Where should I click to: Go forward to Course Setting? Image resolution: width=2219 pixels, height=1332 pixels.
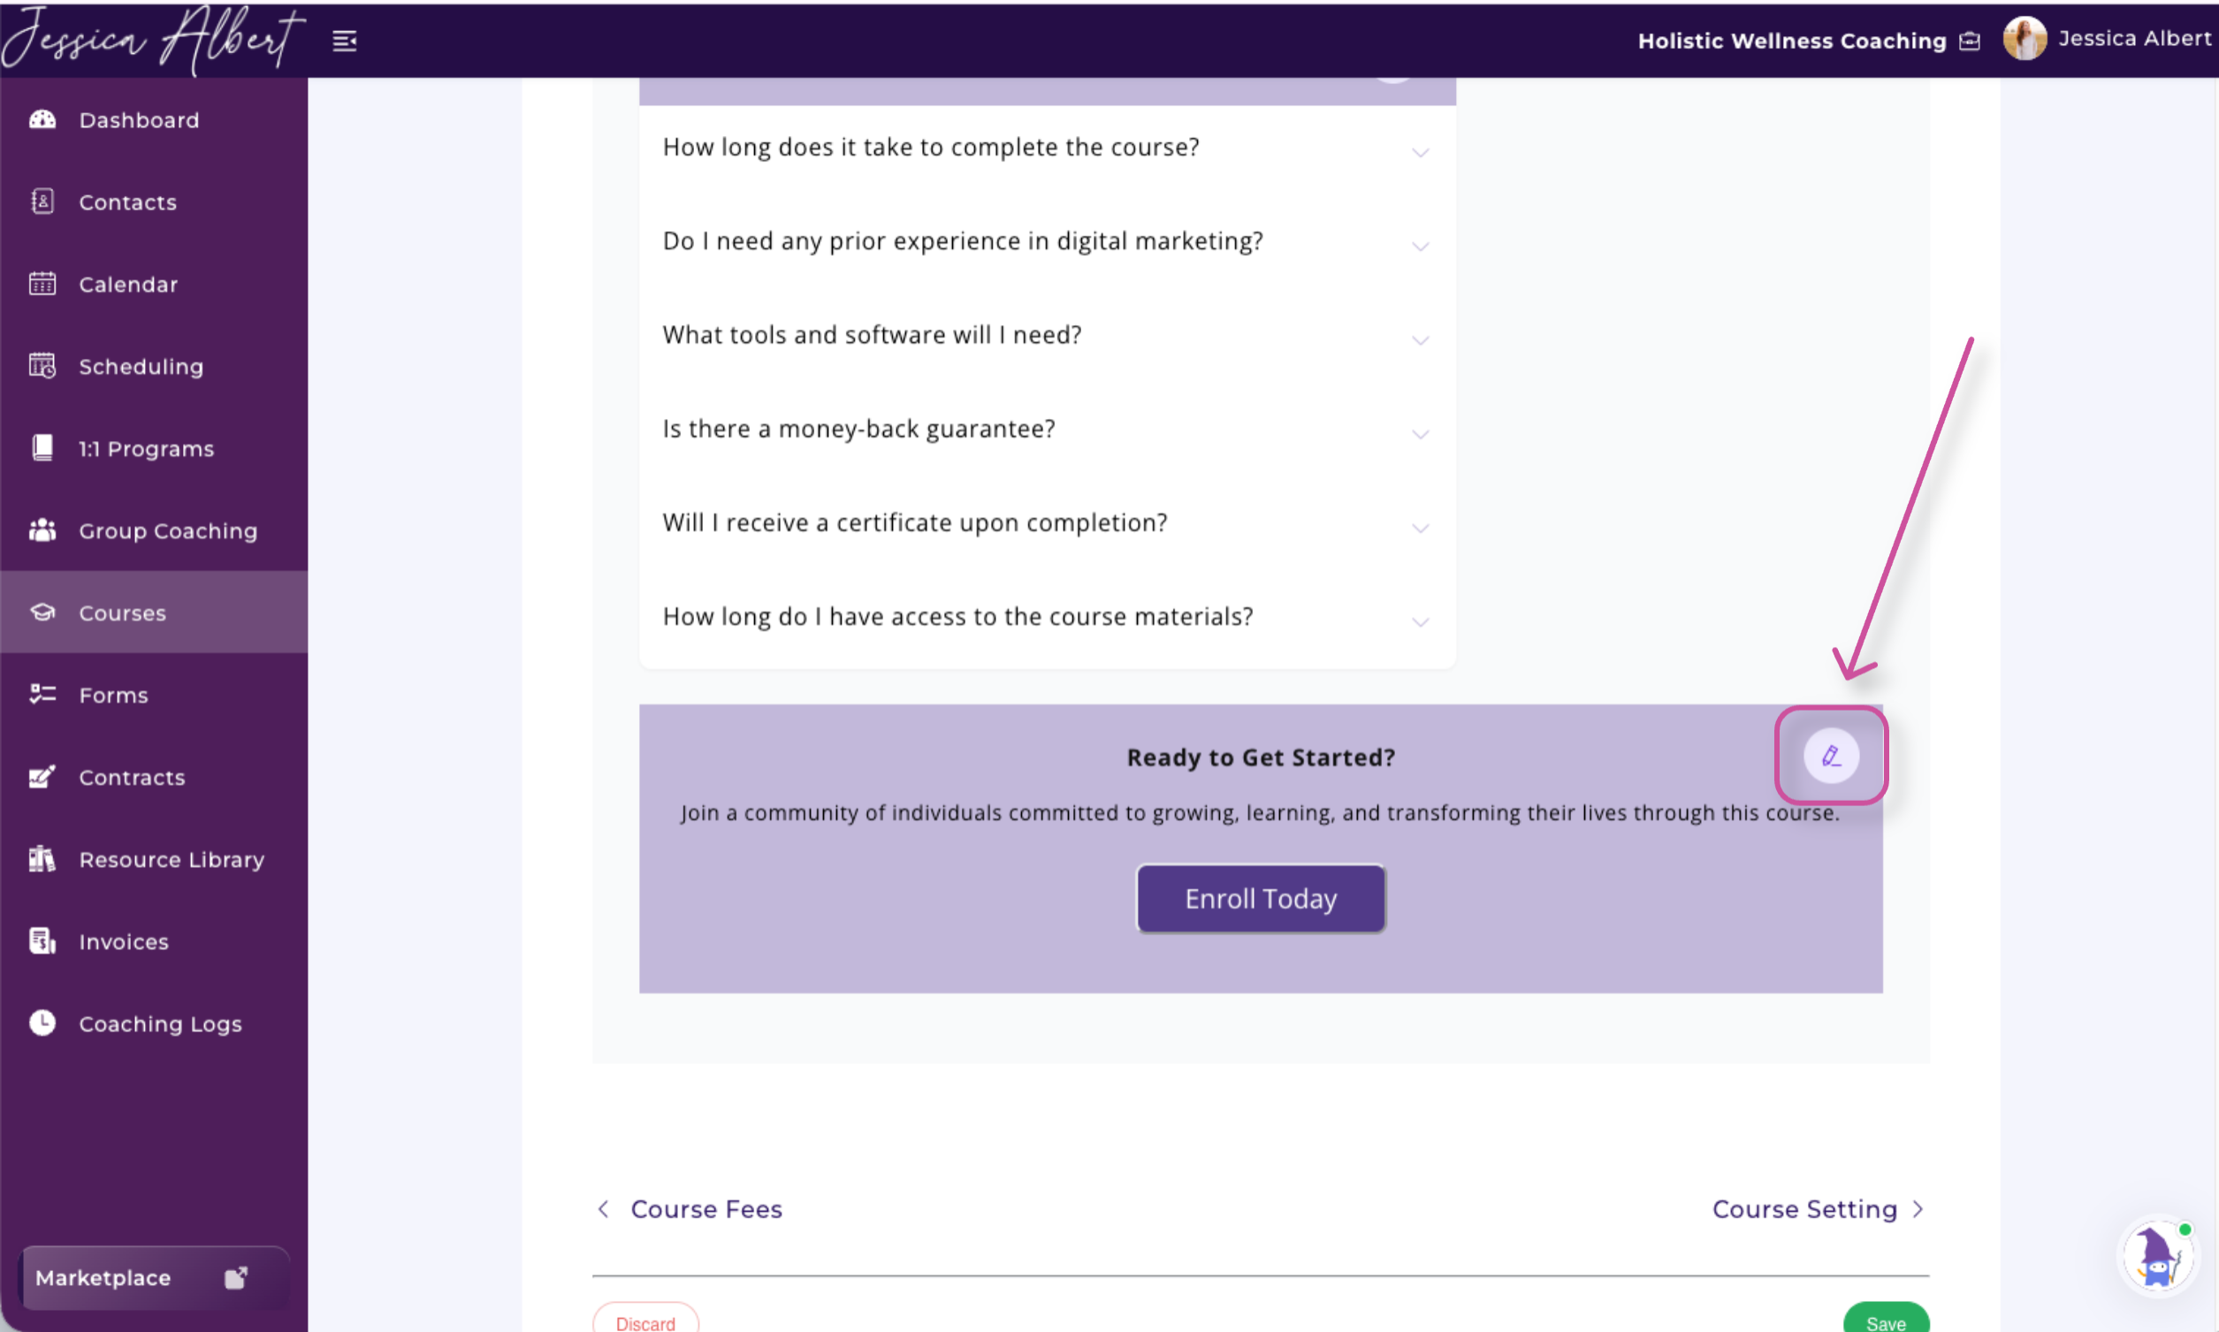click(1819, 1209)
